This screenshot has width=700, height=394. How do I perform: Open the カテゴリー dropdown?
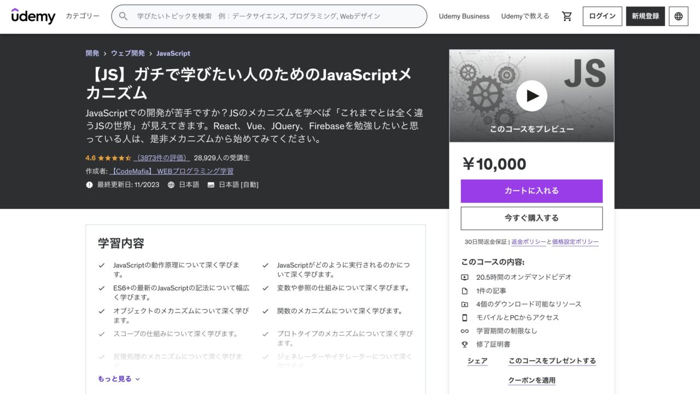coord(81,16)
